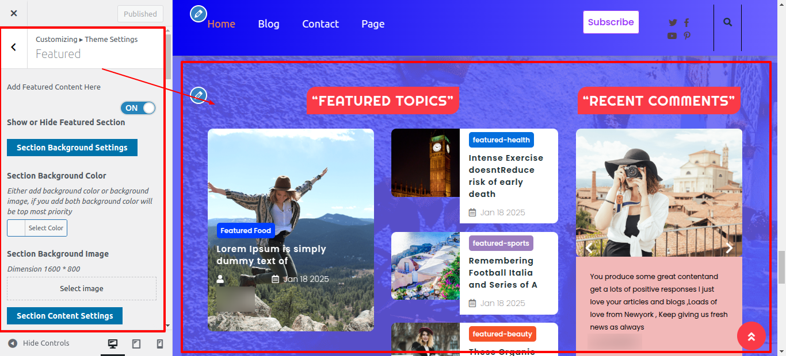The width and height of the screenshot is (786, 356).
Task: Open the Select Color swatch picker
Action: tap(37, 228)
